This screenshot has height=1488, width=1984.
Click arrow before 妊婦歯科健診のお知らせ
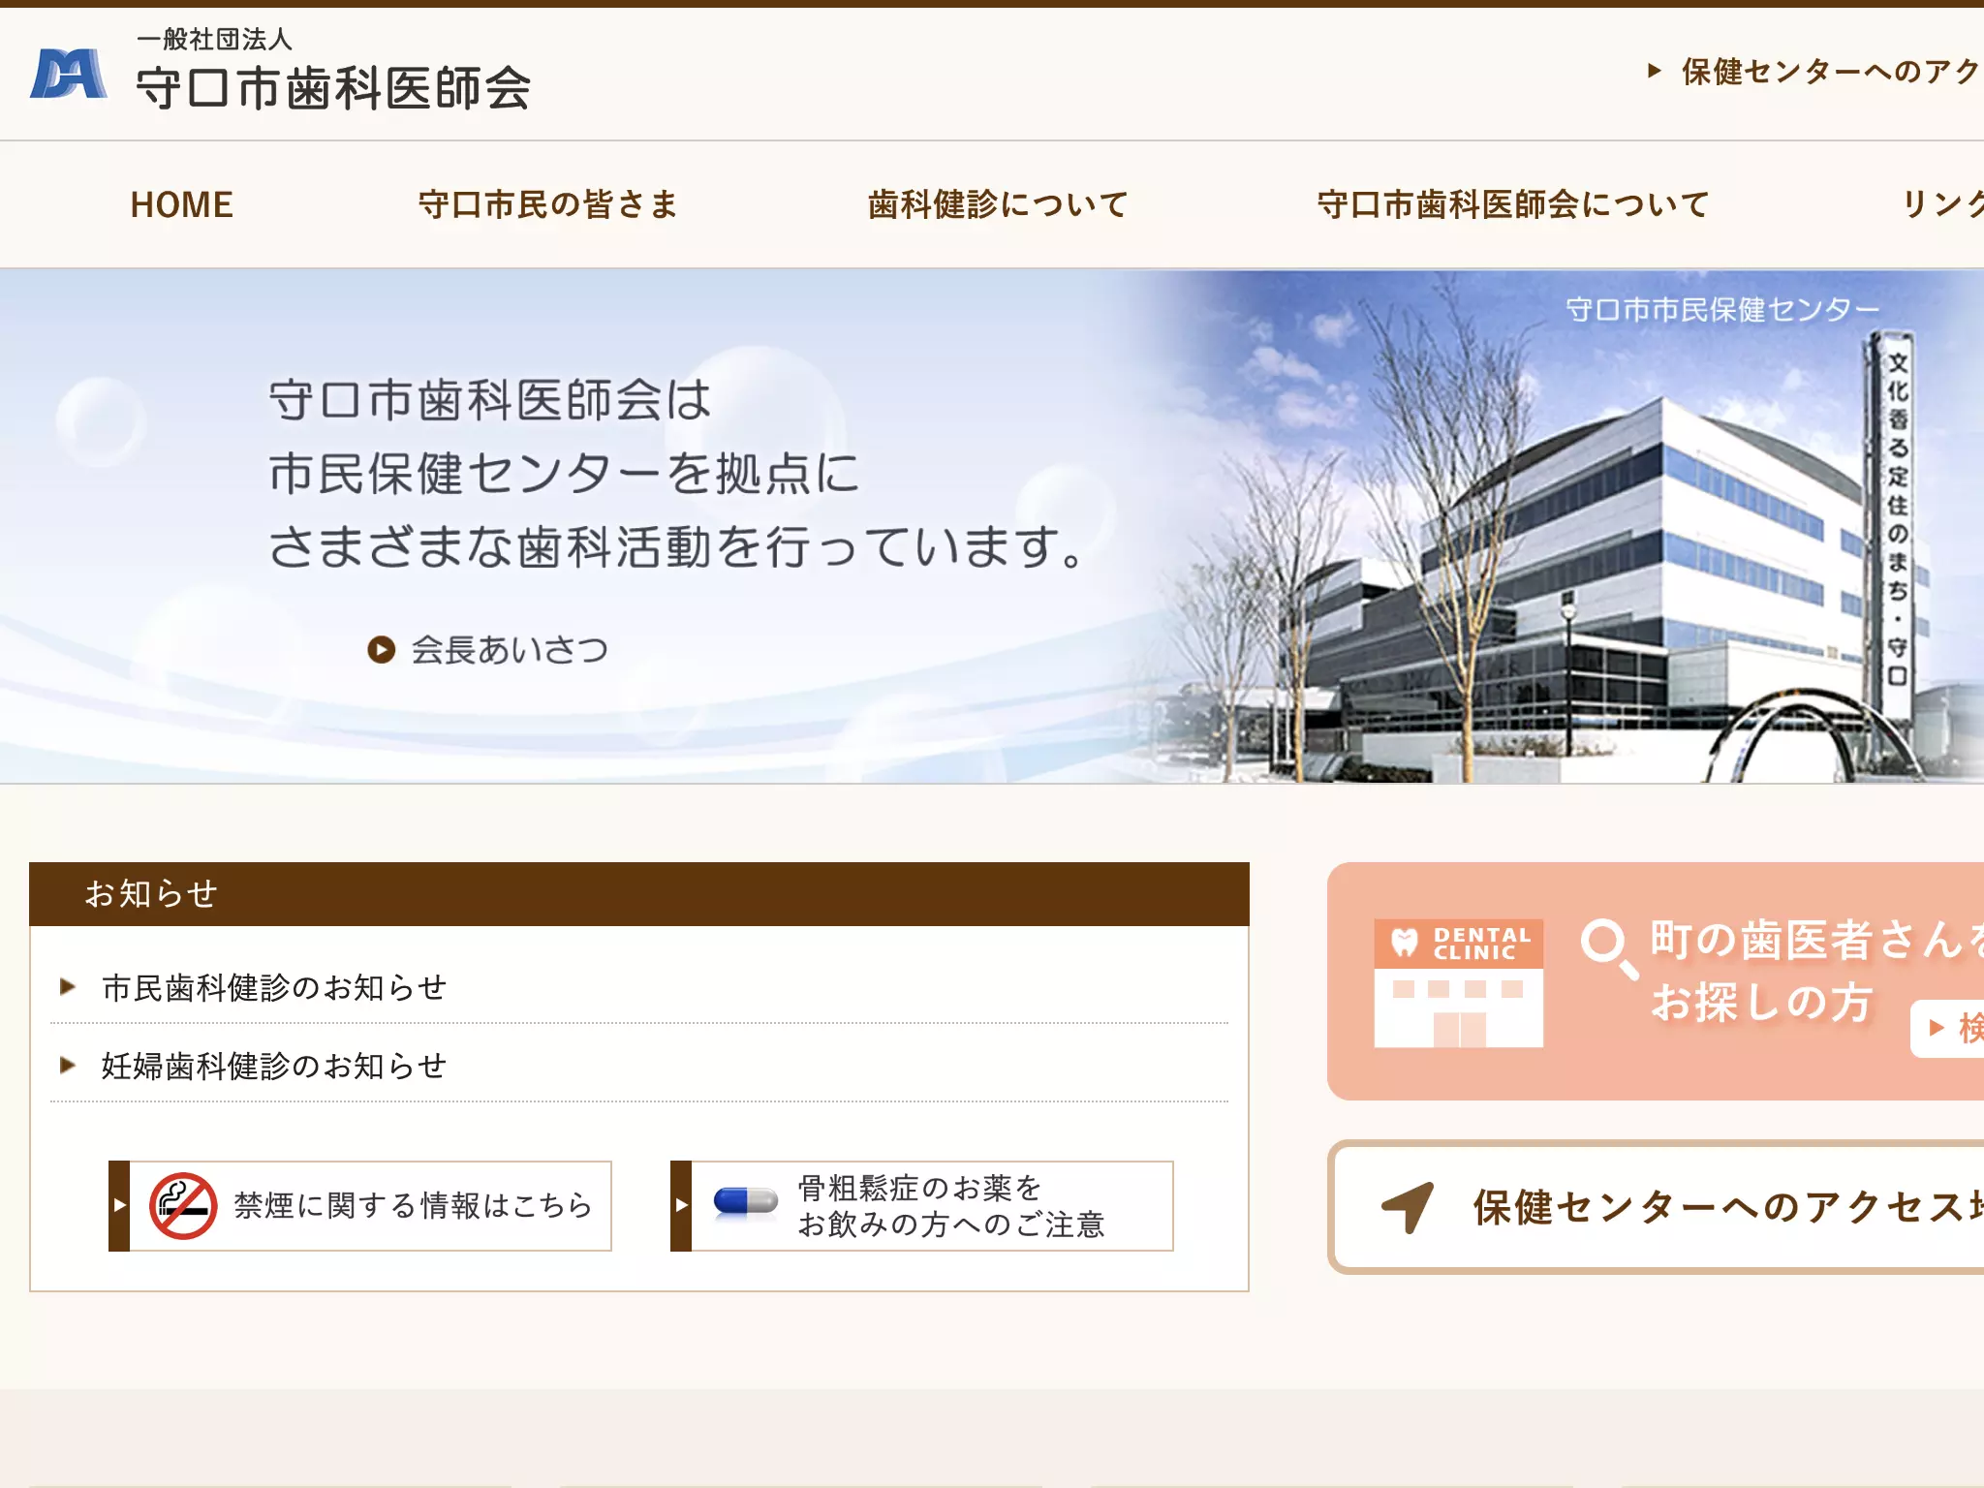pos(68,1066)
